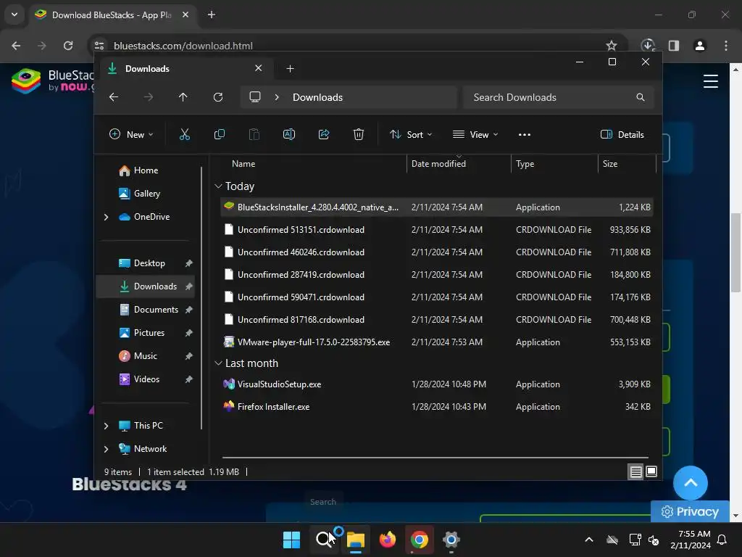Open the See more ellipsis menu
This screenshot has width=742, height=557.
pos(525,134)
